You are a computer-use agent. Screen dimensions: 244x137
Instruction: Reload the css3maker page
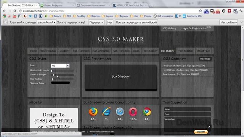[x=15, y=11]
